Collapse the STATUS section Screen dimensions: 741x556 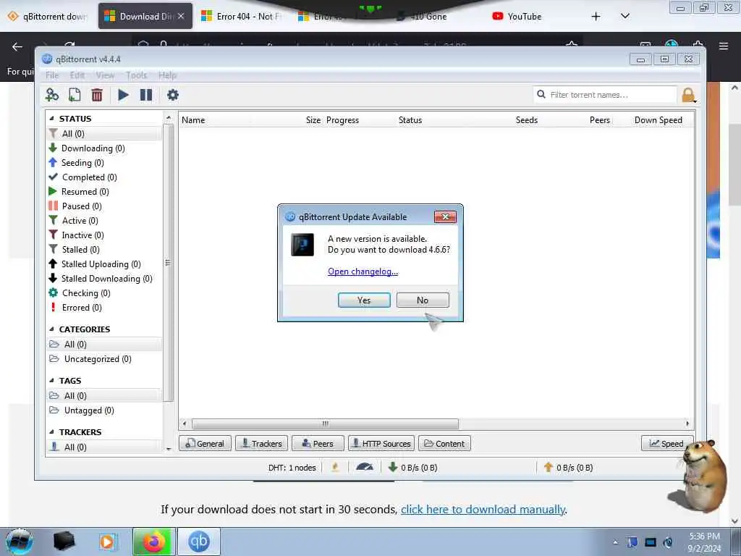(x=51, y=119)
